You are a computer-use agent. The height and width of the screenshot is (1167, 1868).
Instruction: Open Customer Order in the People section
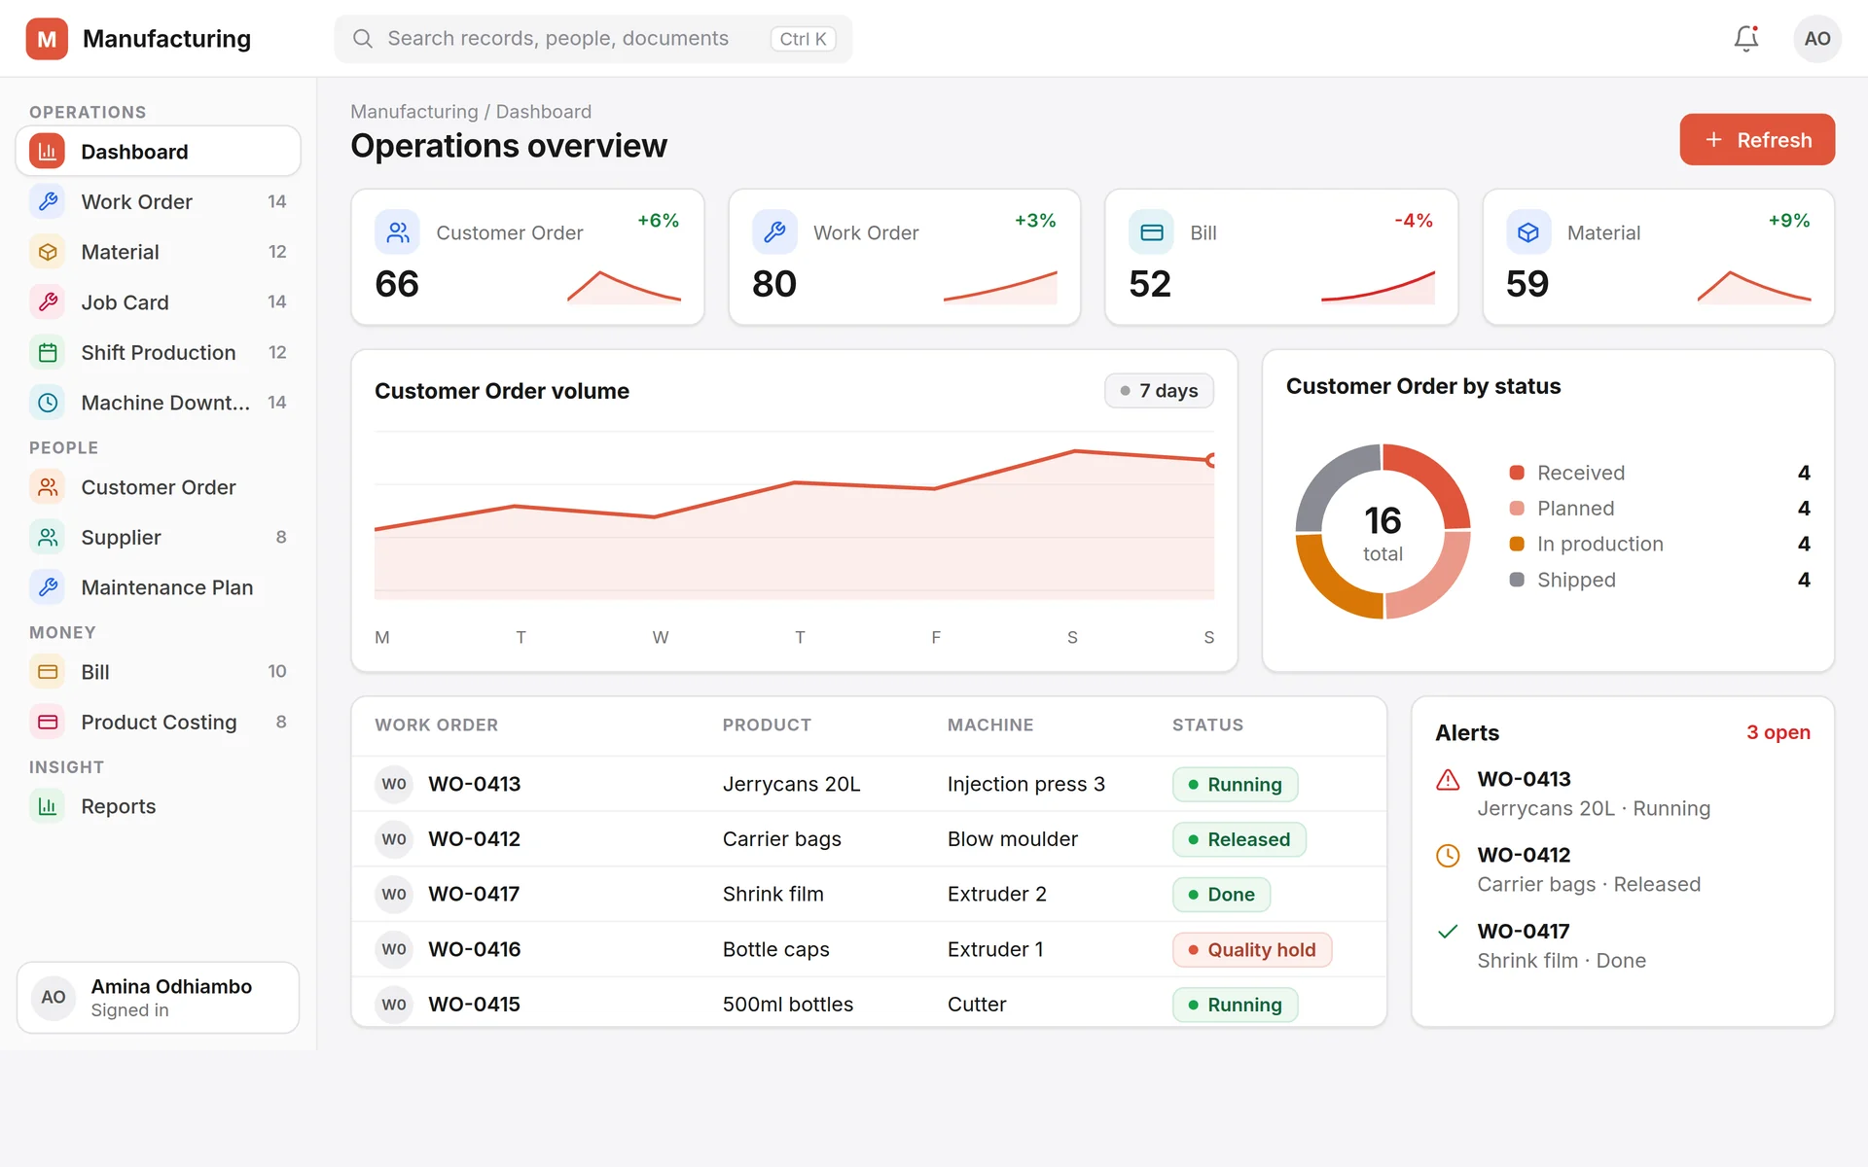point(158,487)
